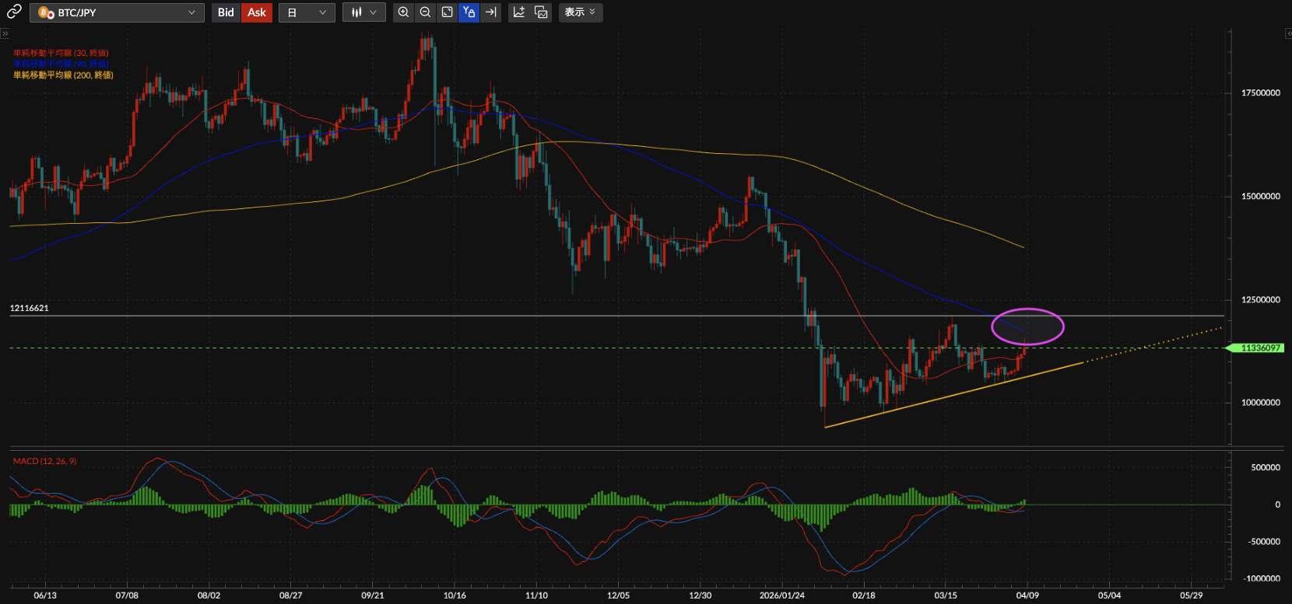Open the 表示 display menu
Screen dimensions: 1292x604
[580, 12]
